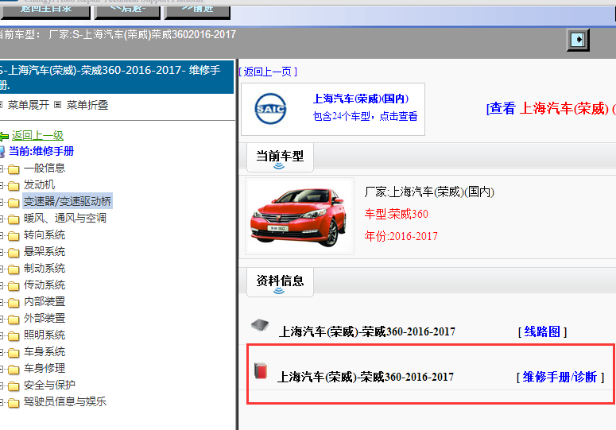Click the 当前:维修手册 label
Image resolution: width=616 pixels, height=430 pixels.
click(41, 151)
